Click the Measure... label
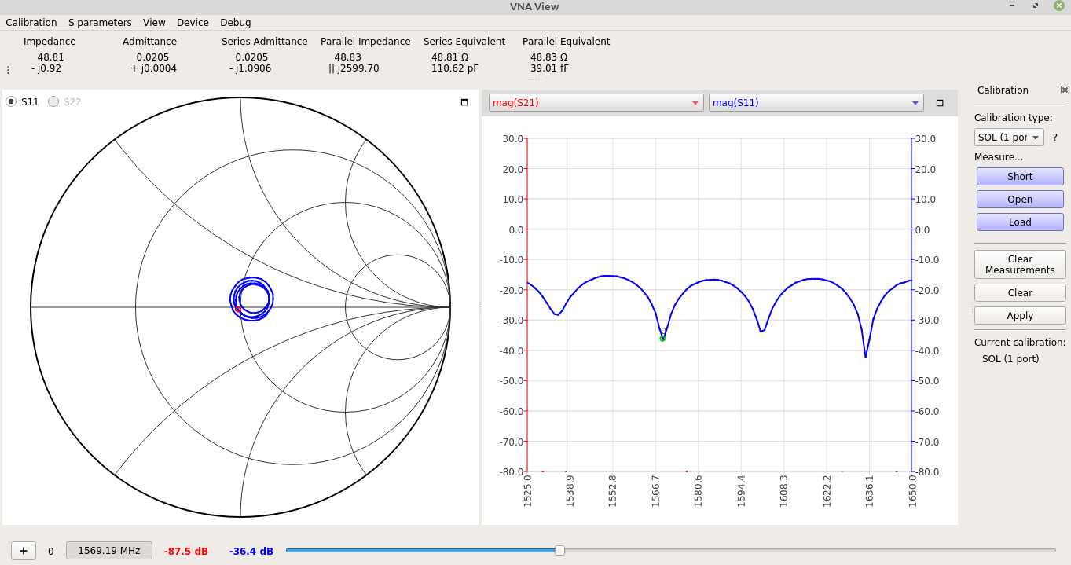This screenshot has height=565, width=1071. click(999, 157)
